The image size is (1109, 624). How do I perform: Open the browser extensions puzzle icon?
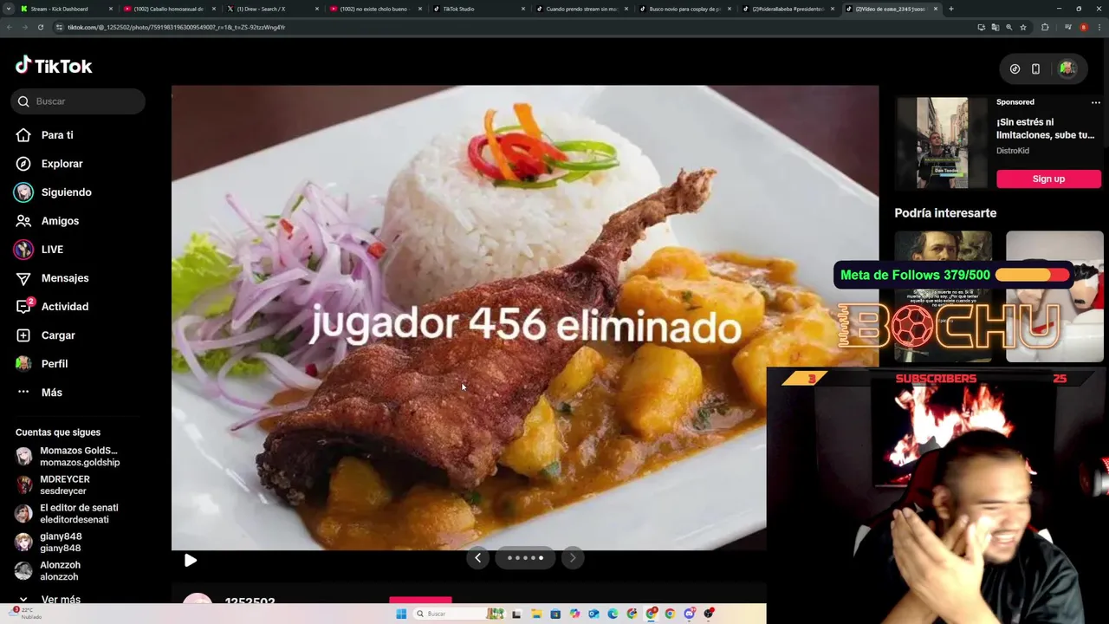[x=1045, y=27]
